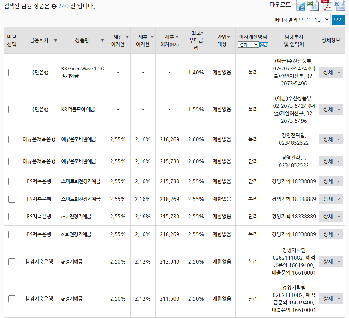This screenshot has height=318, width=349.
Task: Select the 1.40% preferential rate cell
Action: tap(196, 73)
